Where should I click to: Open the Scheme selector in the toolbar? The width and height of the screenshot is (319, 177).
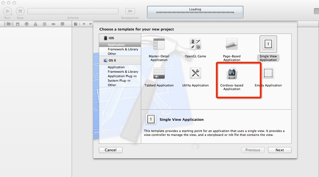73,11
